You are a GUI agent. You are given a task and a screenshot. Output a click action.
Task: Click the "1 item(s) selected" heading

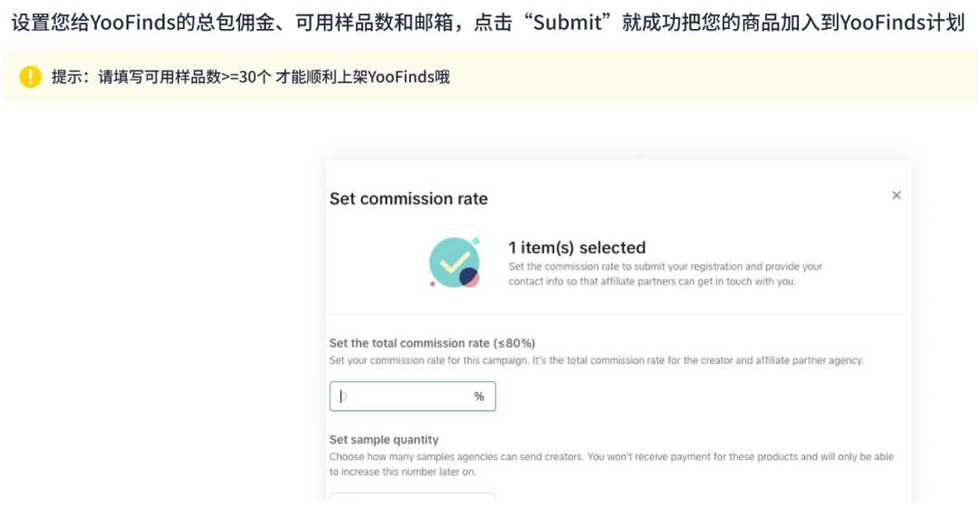click(577, 247)
